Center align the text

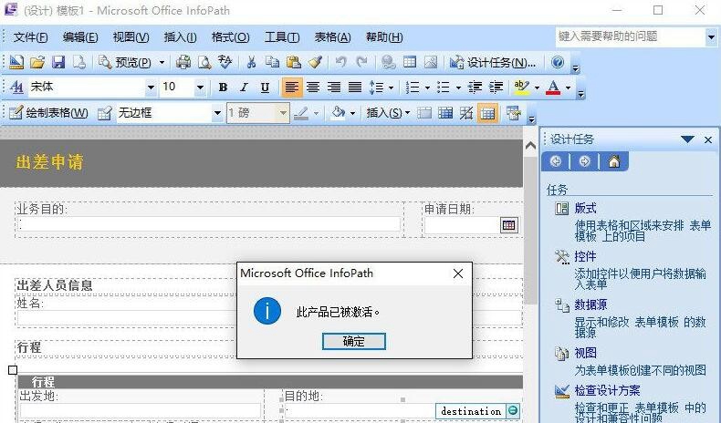point(313,88)
